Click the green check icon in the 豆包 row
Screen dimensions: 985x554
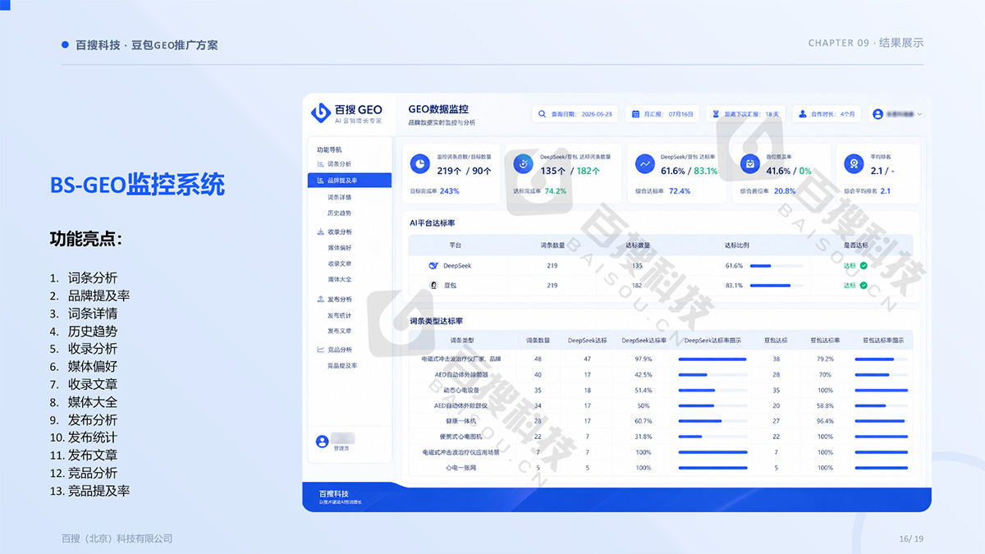[864, 286]
